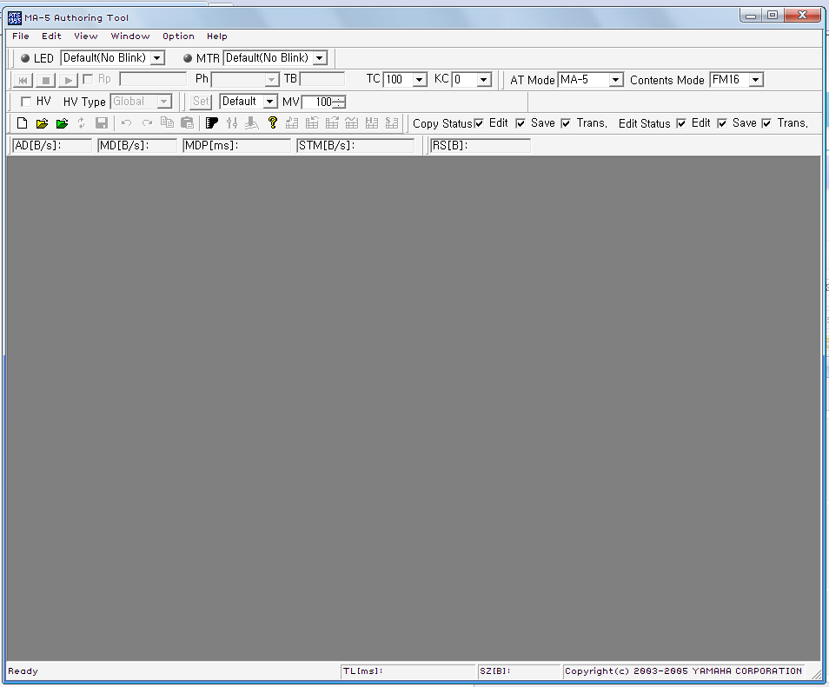Uncheck Edit Status Trans. checkbox
The height and width of the screenshot is (687, 829).
(766, 123)
